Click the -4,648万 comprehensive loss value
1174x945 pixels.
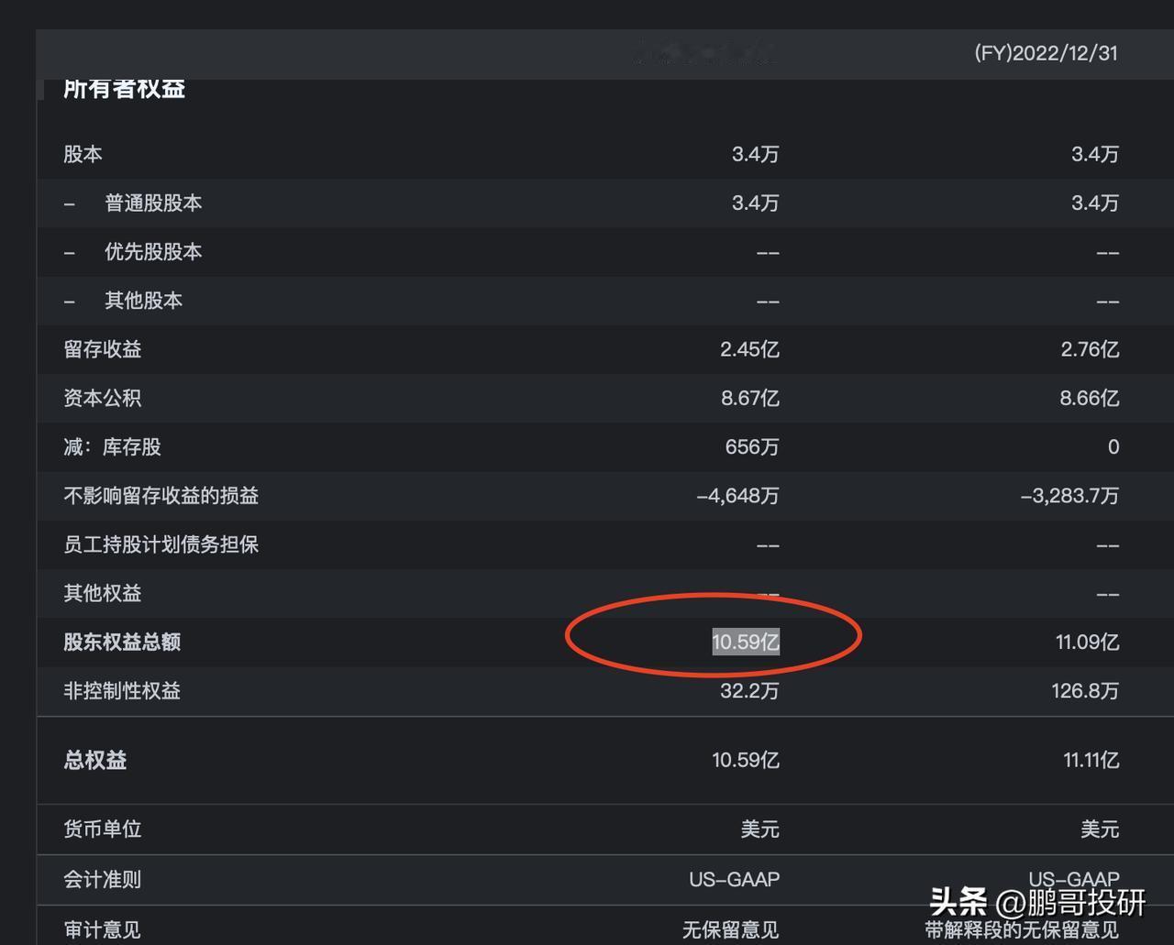click(737, 496)
